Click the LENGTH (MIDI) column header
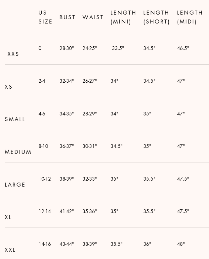This screenshot has height=259, width=209. 189,17
